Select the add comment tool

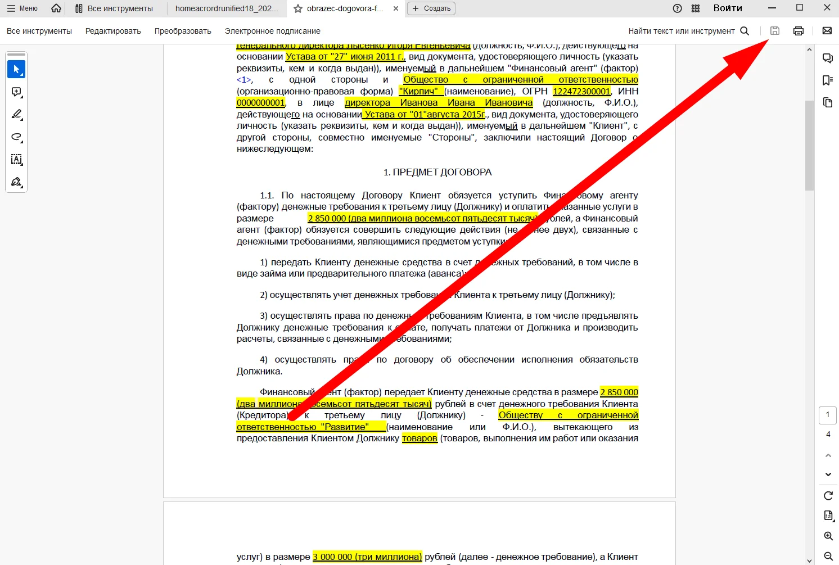tap(16, 92)
